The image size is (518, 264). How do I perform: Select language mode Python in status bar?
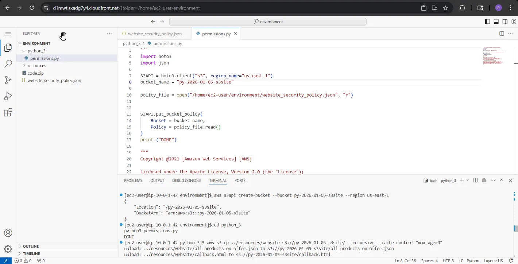pos(473,261)
